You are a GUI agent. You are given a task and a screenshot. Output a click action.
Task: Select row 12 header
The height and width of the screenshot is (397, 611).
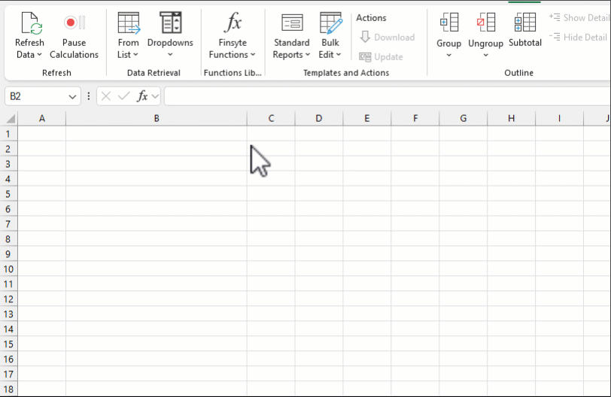click(8, 299)
